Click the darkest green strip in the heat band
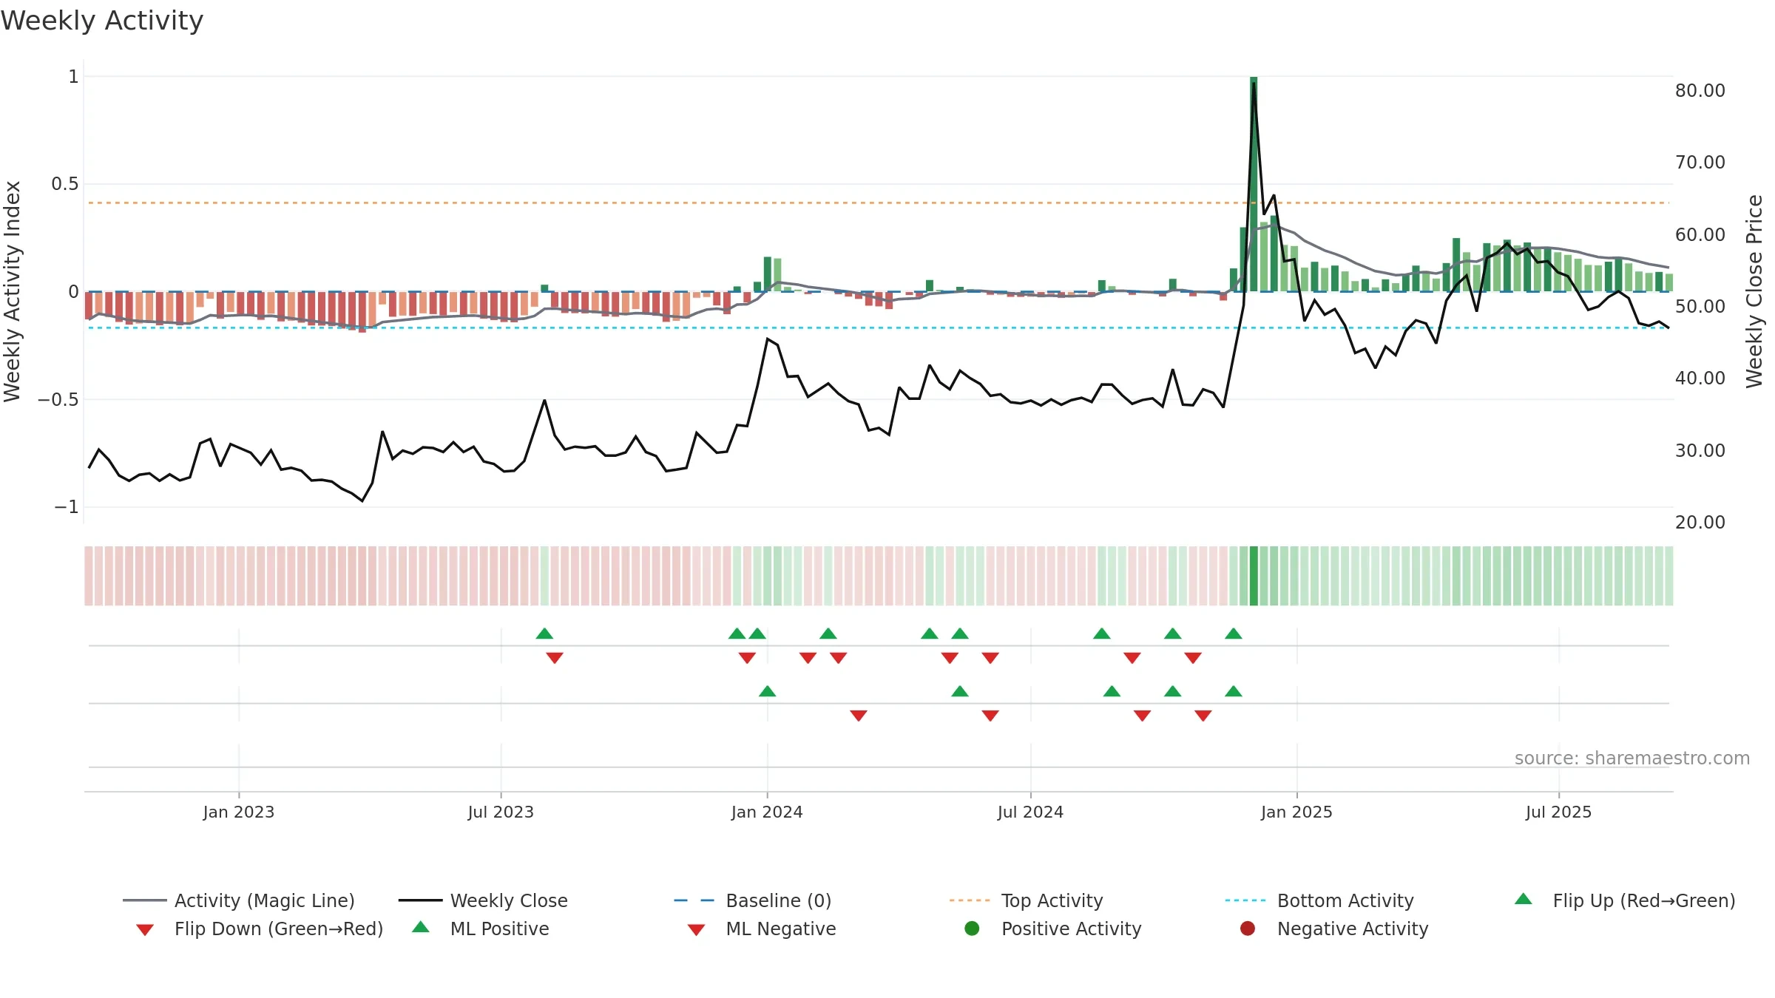Viewport: 1775px width, 998px height. (1254, 576)
